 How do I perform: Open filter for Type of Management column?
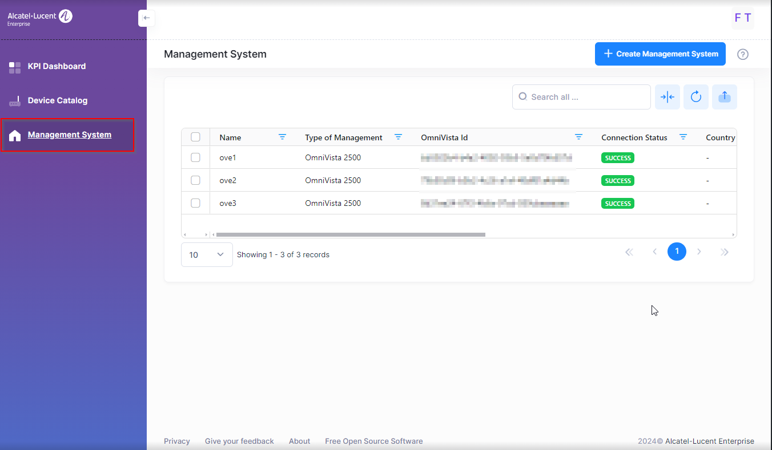(398, 137)
